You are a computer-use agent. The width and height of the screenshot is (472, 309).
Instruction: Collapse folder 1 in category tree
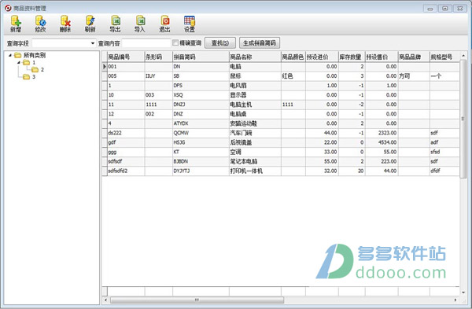click(18, 62)
